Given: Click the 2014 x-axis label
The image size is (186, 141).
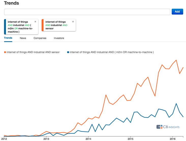Looking at the screenshot, I should point(88,139).
